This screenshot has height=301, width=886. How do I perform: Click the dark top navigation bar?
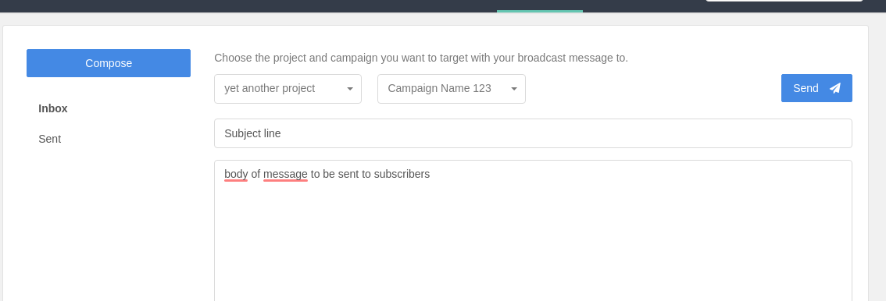(x=226, y=5)
